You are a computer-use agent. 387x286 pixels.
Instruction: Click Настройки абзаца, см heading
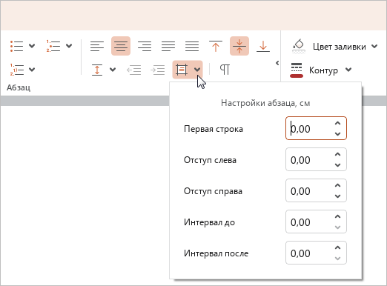pos(265,103)
